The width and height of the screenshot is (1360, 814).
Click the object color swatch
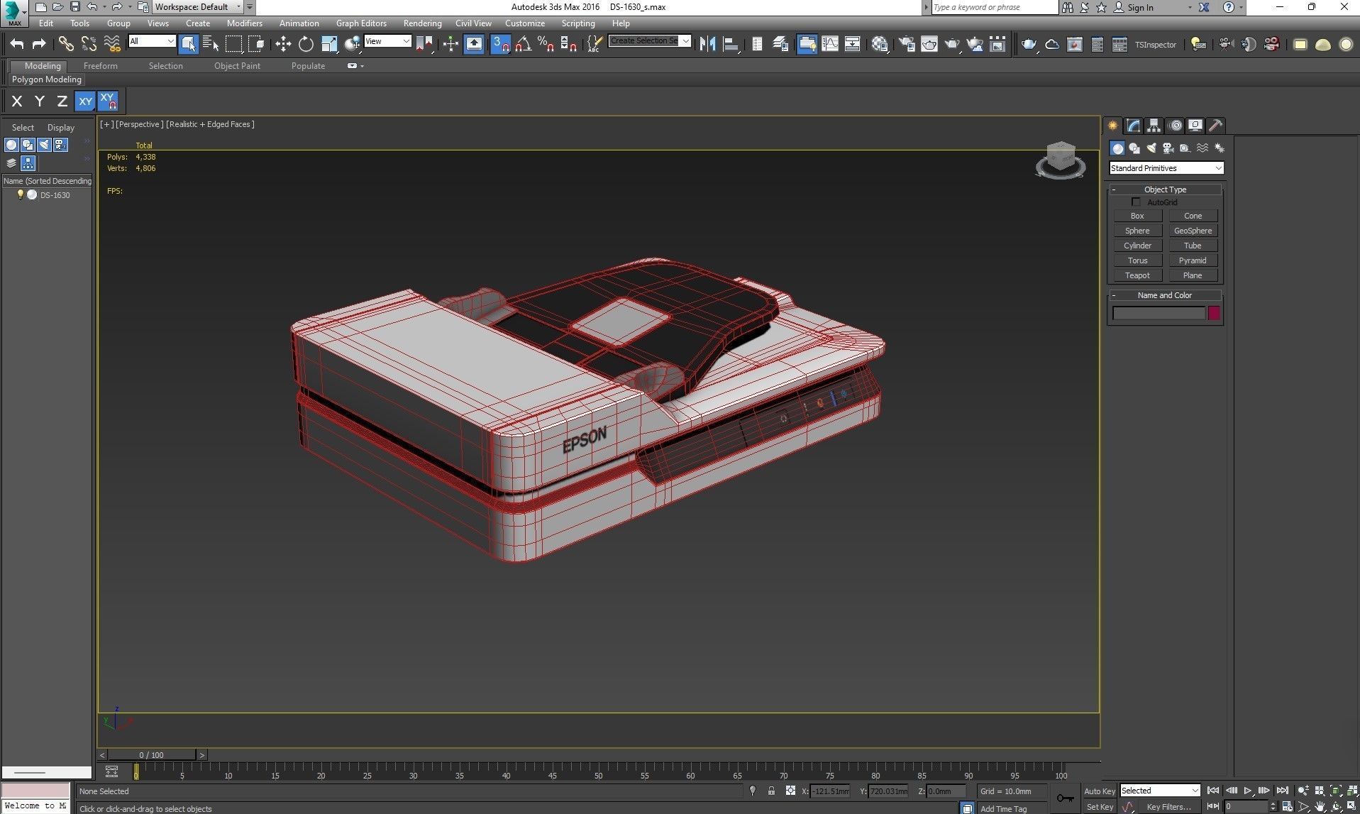pyautogui.click(x=1214, y=313)
